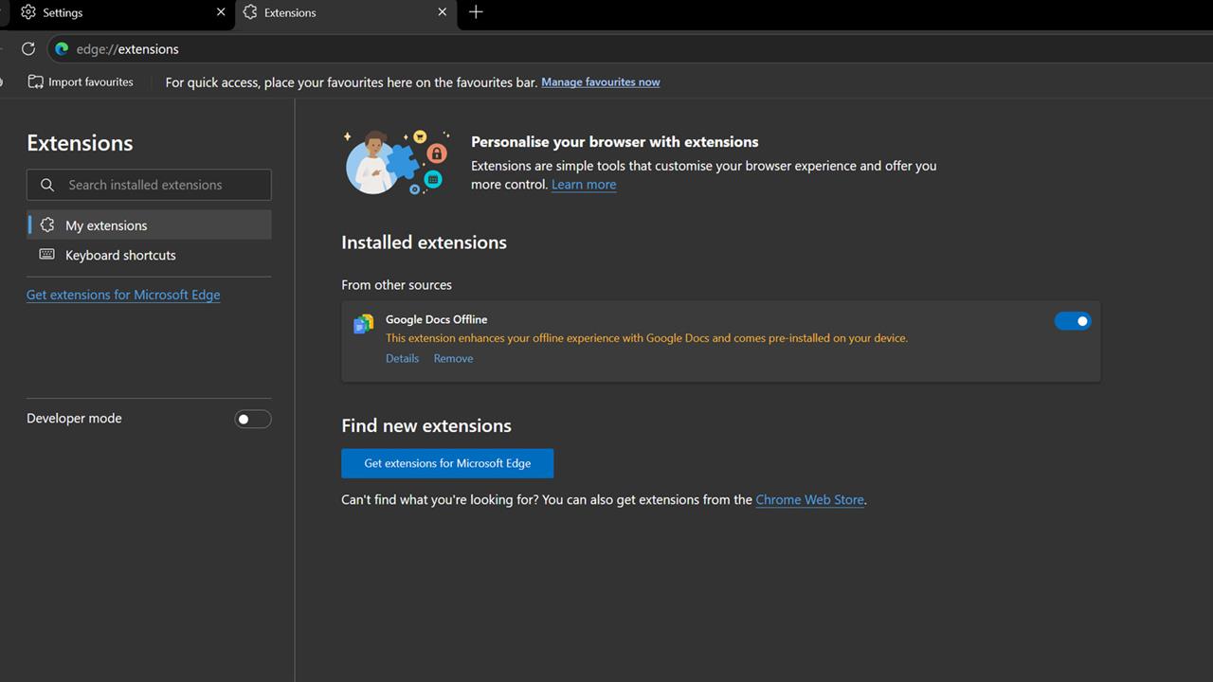Open Details for Google Docs Offline
Viewport: 1213px width, 682px height.
pos(402,358)
